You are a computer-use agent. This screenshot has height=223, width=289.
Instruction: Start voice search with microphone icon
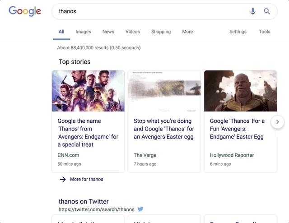pyautogui.click(x=253, y=11)
